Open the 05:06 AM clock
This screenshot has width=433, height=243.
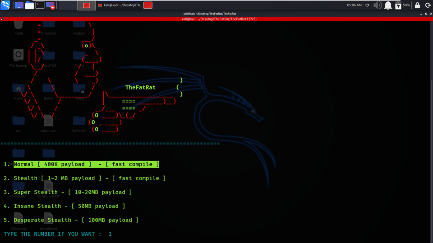[x=355, y=5]
